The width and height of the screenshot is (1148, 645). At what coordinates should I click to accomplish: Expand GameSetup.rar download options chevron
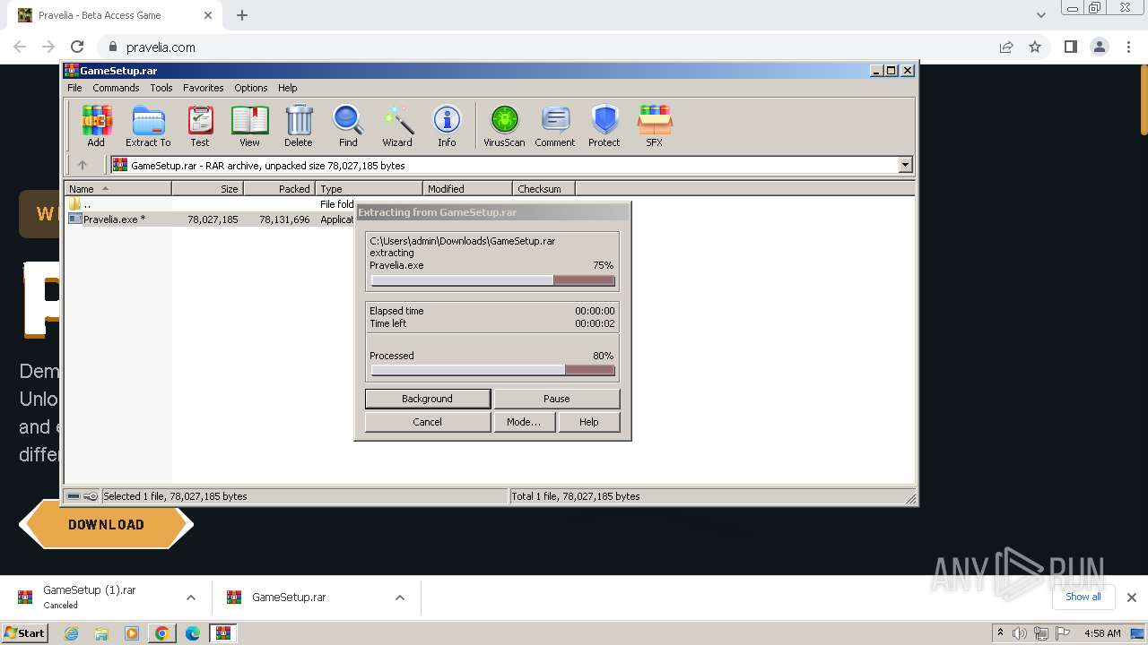pyautogui.click(x=400, y=598)
